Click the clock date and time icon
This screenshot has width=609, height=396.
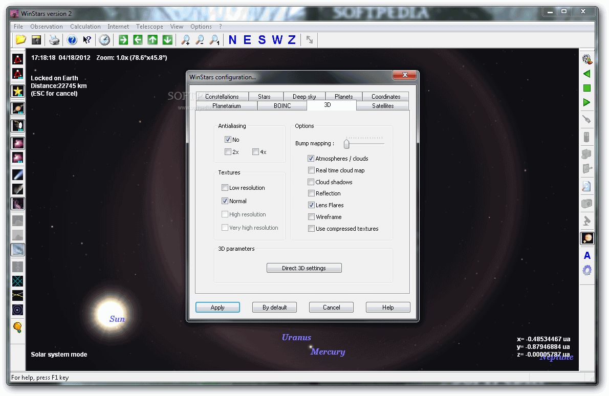(x=104, y=40)
